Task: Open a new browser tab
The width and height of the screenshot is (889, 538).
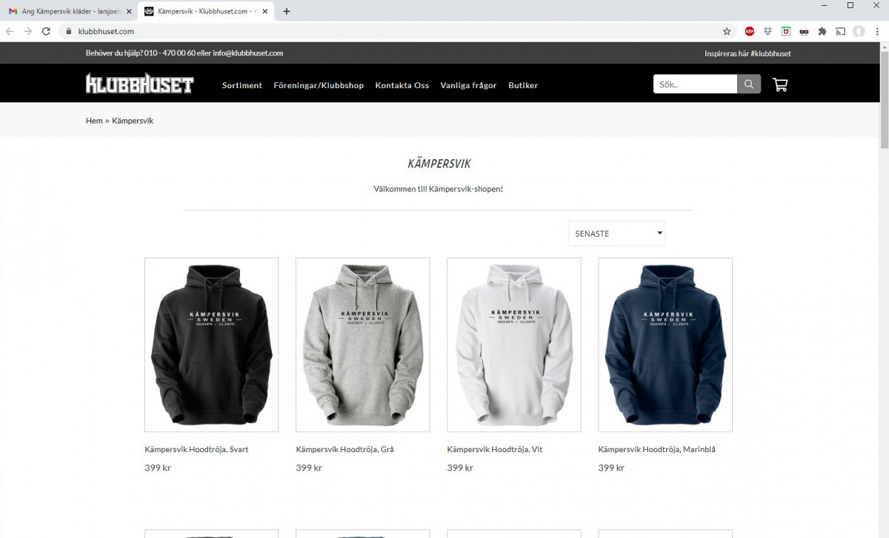Action: click(x=287, y=11)
